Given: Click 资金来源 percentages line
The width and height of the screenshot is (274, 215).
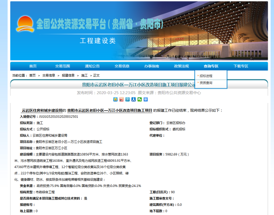Looking at the screenshot, I should click(x=89, y=186).
